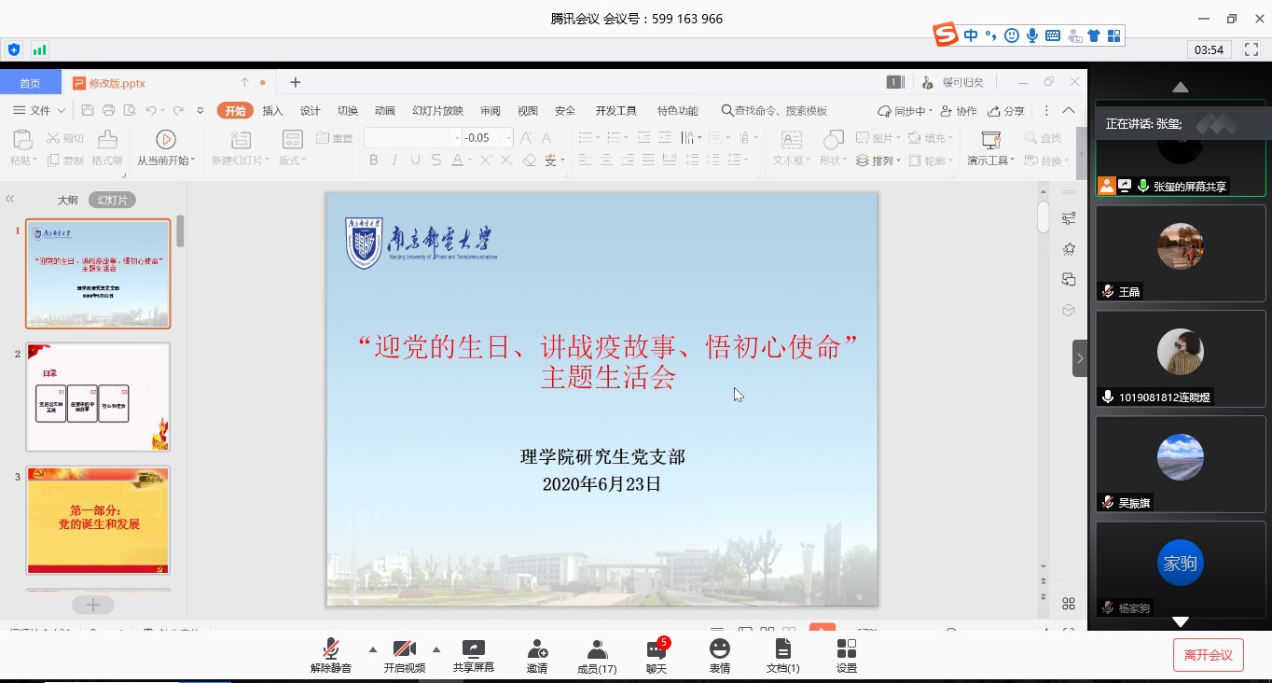The width and height of the screenshot is (1272, 683).
Task: Switch to the 插入 ribbon tab
Action: (x=271, y=110)
